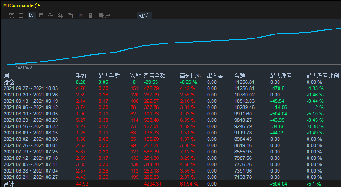The height and width of the screenshot is (187, 341).
Task: Select the 2021.07.12 ~ 2021.07.18 row
Action: click(170, 158)
